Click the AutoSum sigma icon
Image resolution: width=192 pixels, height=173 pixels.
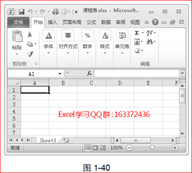point(137,33)
